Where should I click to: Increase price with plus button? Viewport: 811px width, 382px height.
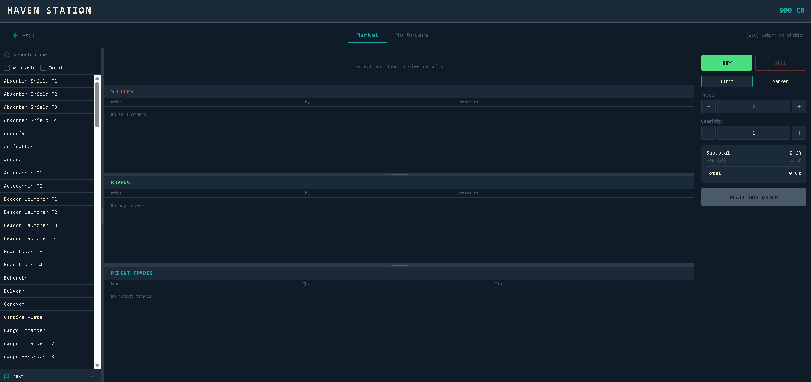point(799,107)
